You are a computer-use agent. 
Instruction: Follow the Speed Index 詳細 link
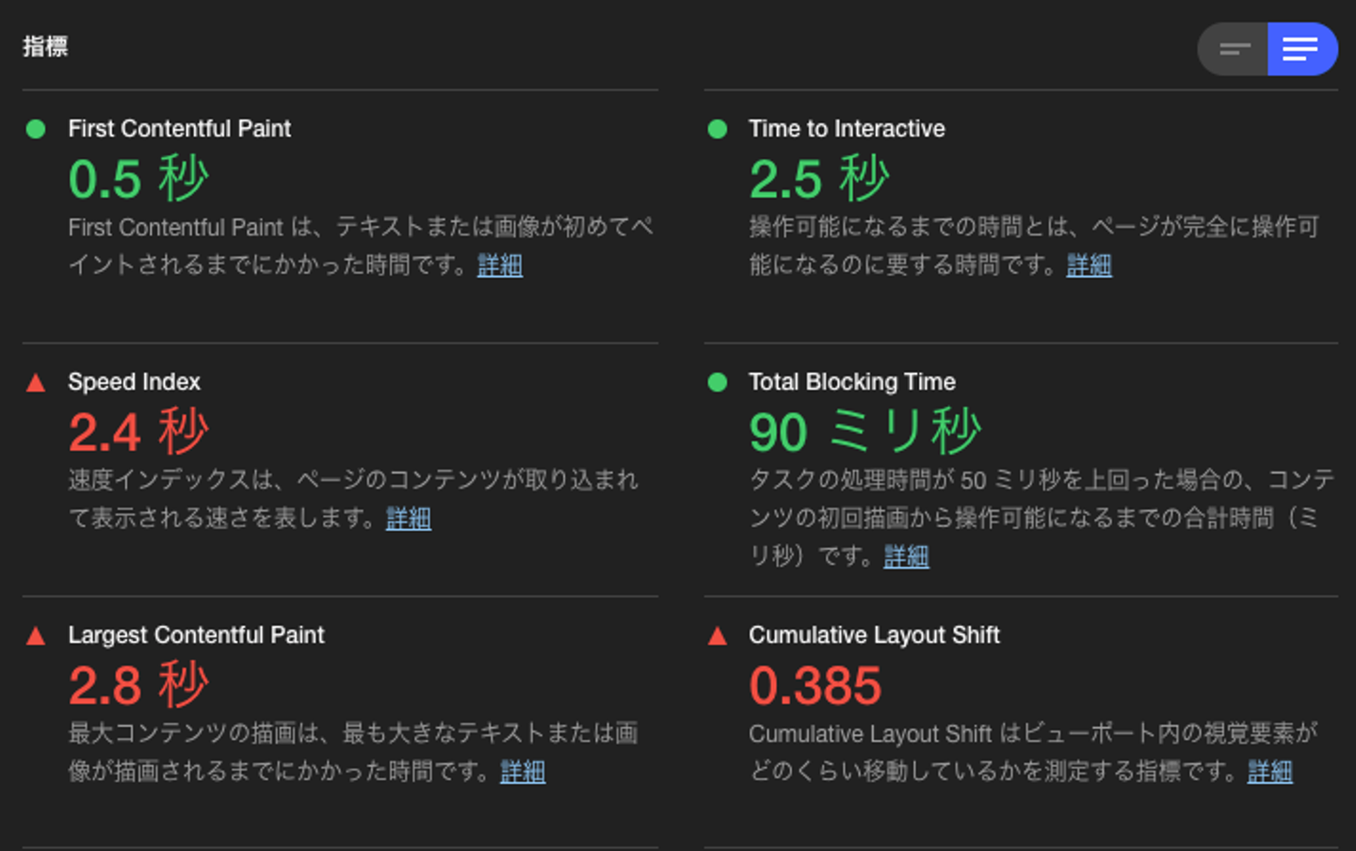(x=409, y=519)
